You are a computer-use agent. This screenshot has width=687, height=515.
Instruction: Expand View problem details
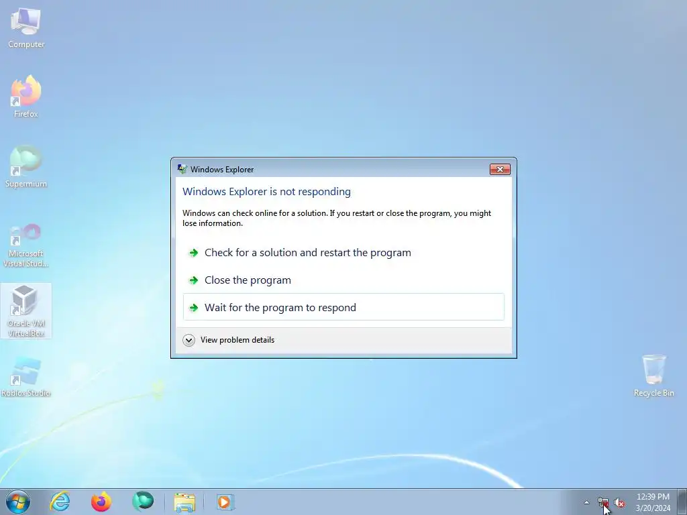coord(229,340)
